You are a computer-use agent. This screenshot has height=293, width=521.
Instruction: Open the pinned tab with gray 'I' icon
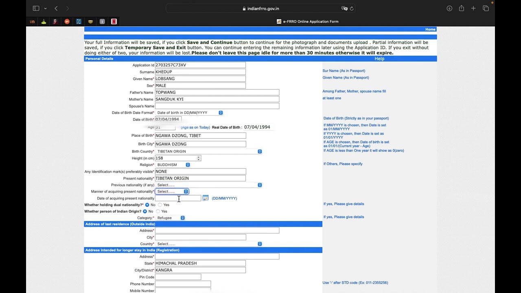coord(102,22)
